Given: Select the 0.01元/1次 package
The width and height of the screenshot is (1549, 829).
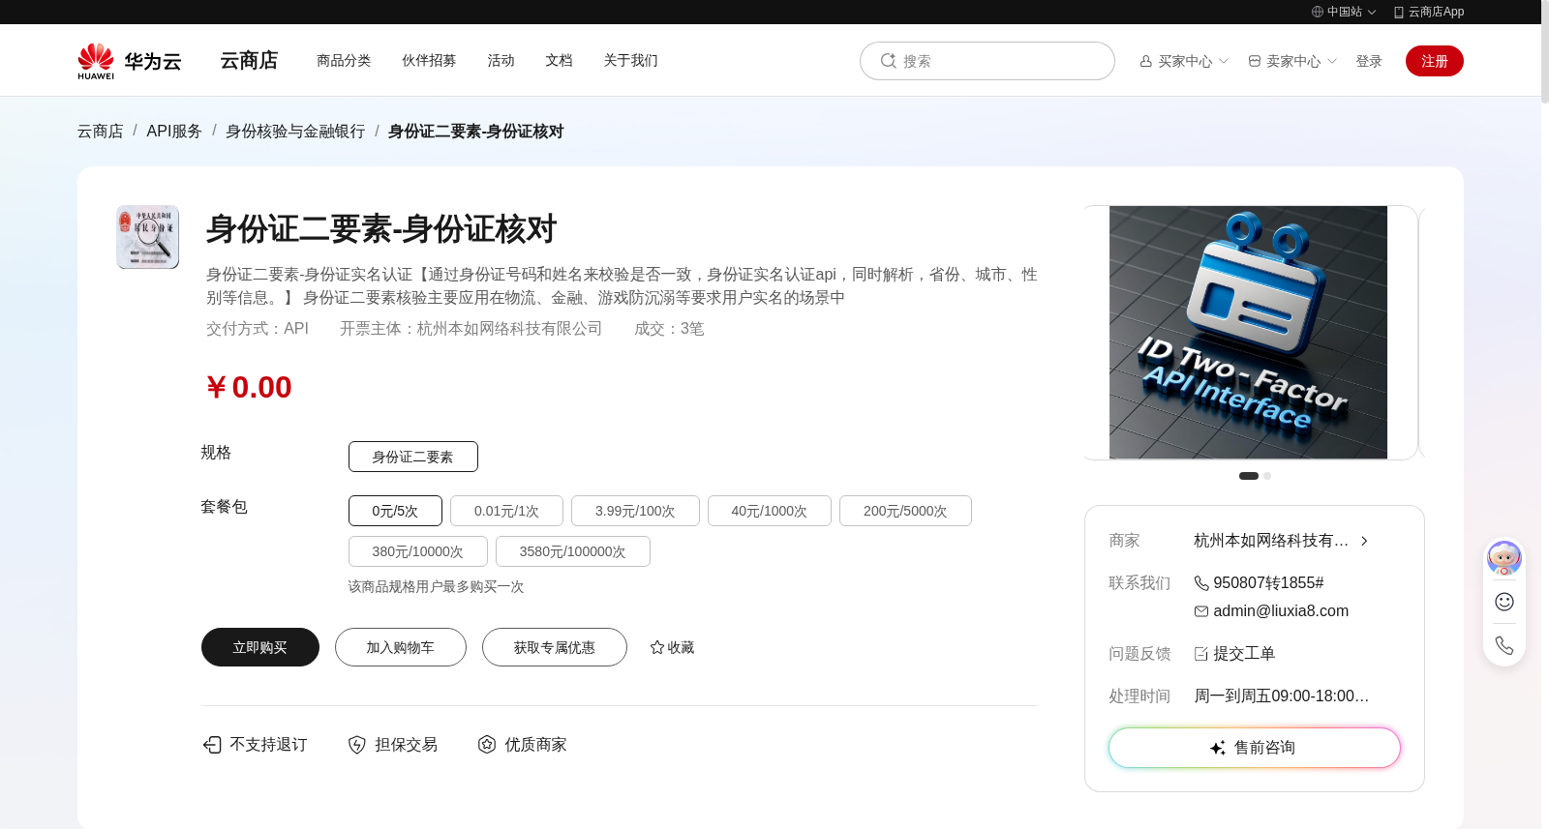Looking at the screenshot, I should coord(506,511).
